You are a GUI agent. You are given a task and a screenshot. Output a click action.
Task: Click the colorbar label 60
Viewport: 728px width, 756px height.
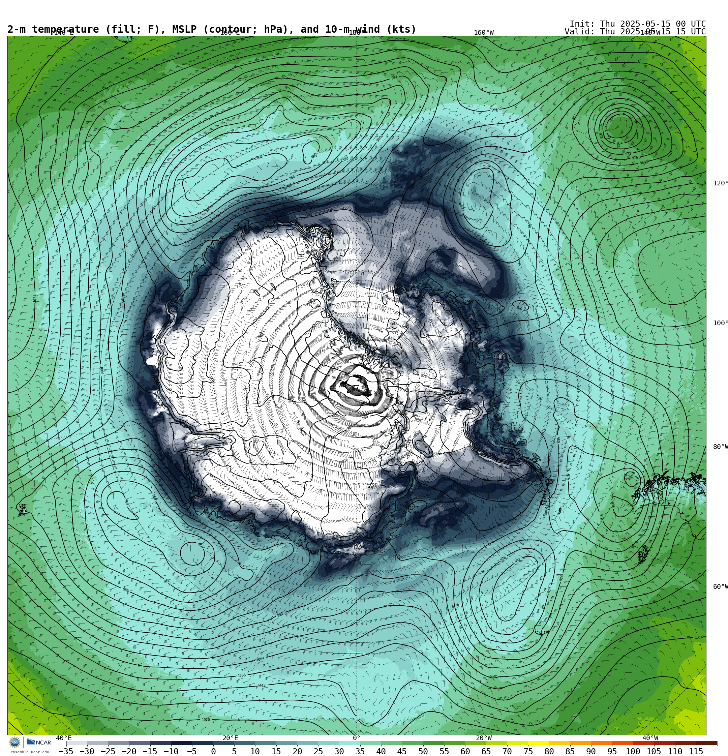point(465,751)
